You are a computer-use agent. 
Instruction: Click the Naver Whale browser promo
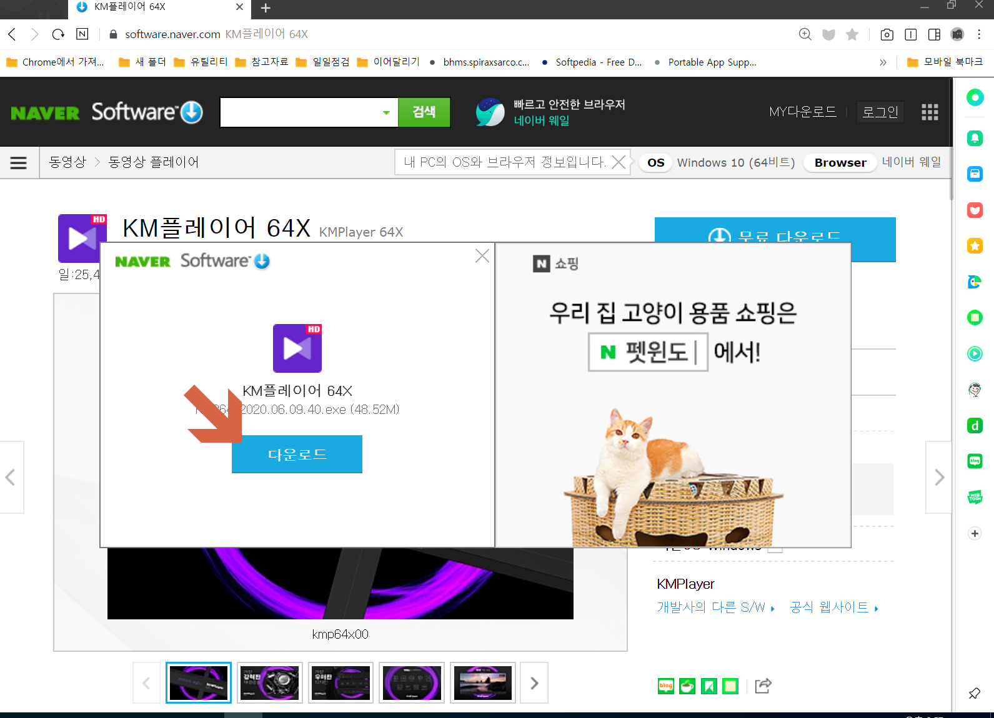click(x=550, y=112)
